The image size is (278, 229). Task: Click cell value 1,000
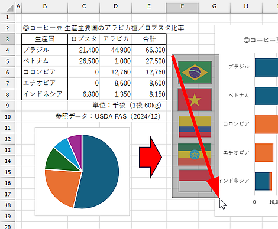click(x=116, y=61)
